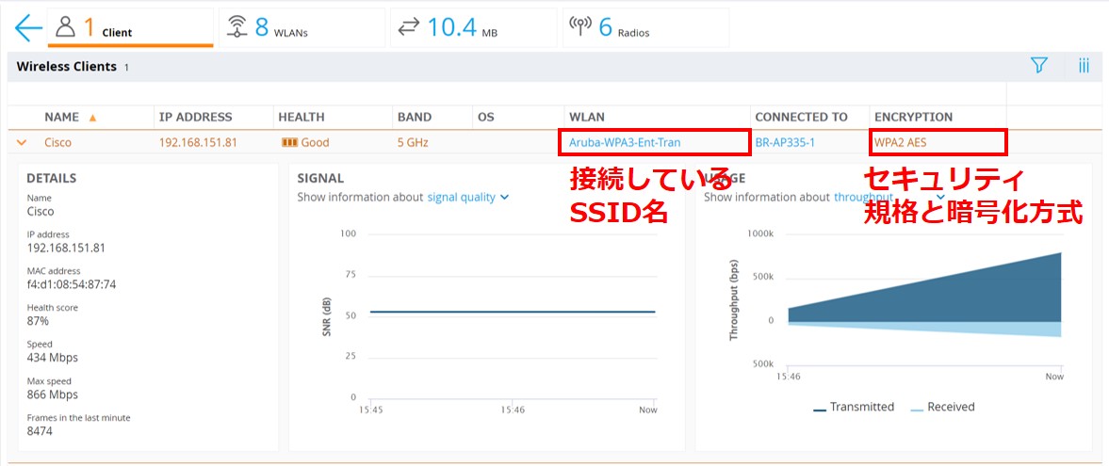Click the back arrow icon
Screen dimensions: 1109x466
pyautogui.click(x=28, y=27)
